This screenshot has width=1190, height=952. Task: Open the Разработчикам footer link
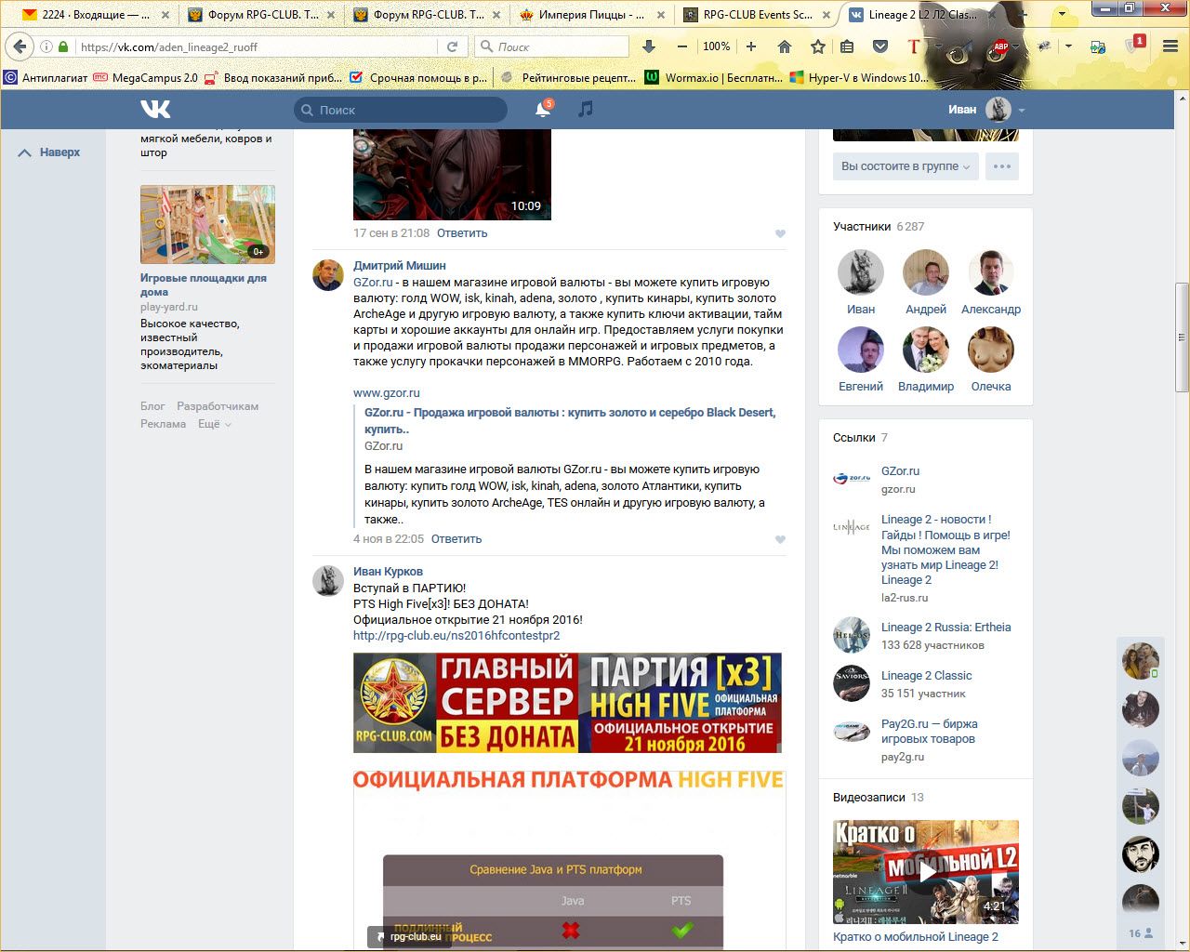coord(218,406)
